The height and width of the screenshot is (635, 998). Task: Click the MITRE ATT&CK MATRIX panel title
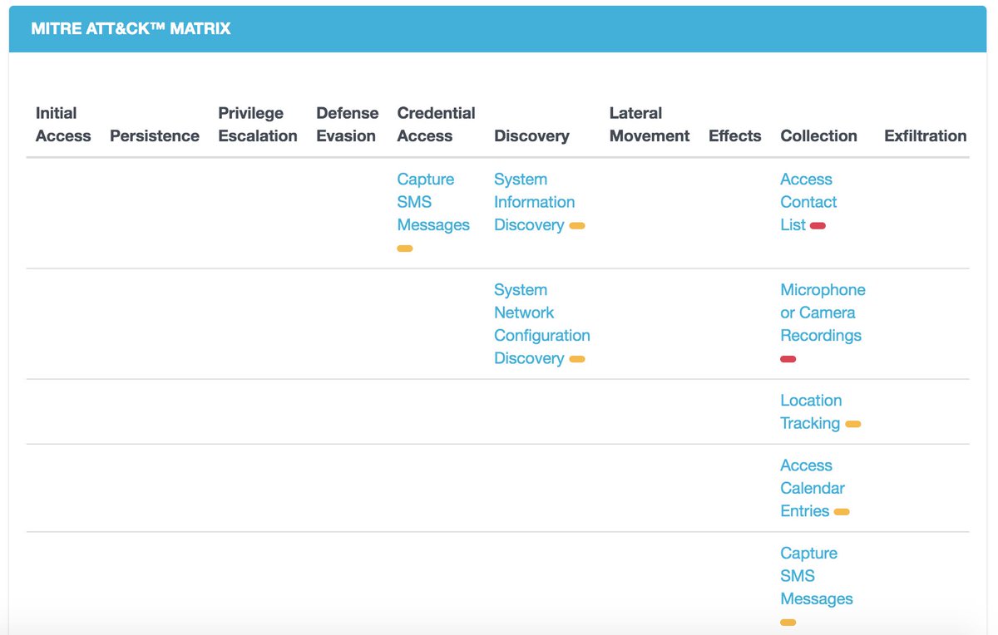(131, 28)
